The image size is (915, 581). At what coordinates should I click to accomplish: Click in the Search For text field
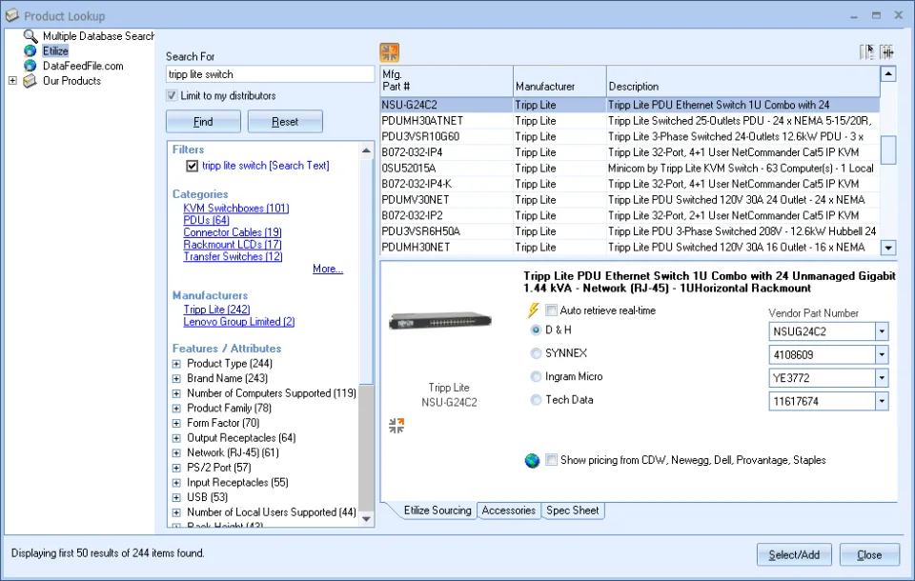(x=270, y=74)
